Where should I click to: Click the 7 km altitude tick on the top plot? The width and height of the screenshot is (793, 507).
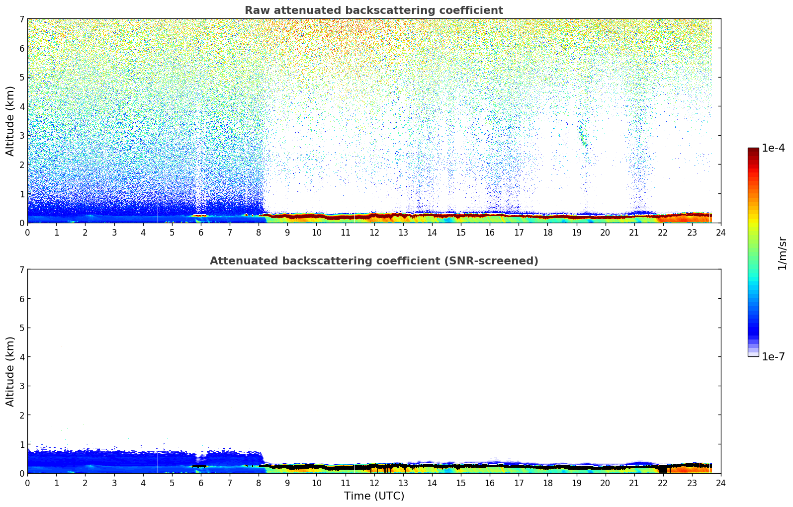[x=21, y=19]
